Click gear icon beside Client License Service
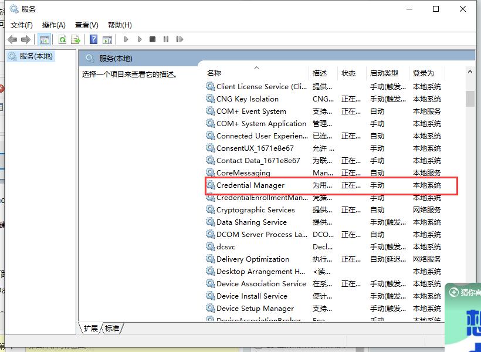Image resolution: width=481 pixels, height=352 pixels. pyautogui.click(x=210, y=86)
